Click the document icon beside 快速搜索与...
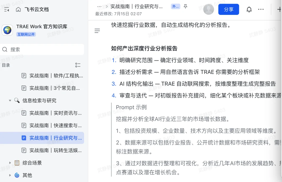The image size is (282, 182). click(x=24, y=125)
